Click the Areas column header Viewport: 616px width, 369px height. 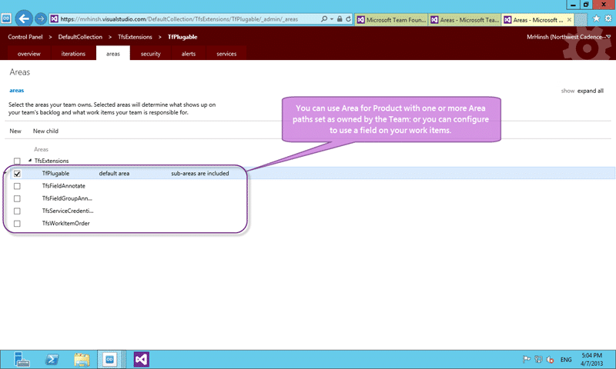41,149
